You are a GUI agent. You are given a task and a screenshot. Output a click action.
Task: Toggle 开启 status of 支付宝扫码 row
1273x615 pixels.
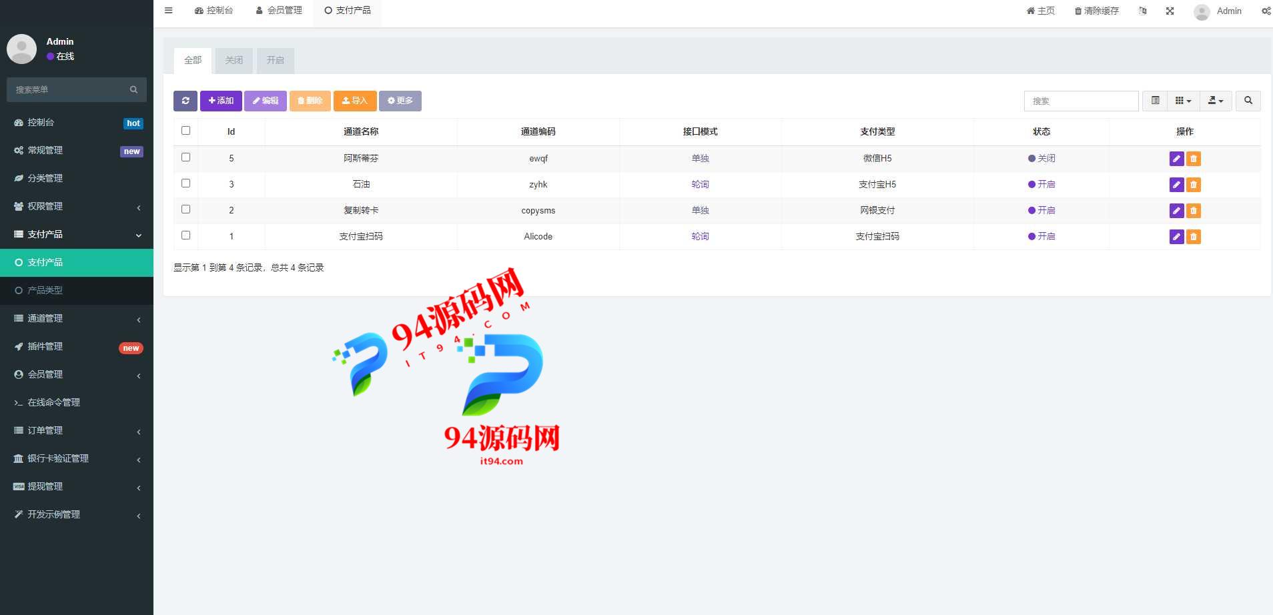pyautogui.click(x=1041, y=237)
